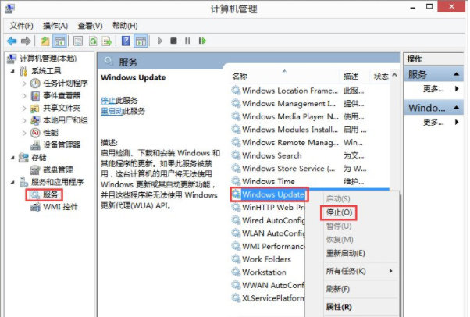Viewport: 470px width, 317px height.
Task: Open the 查看(V) menu
Action: (90, 26)
